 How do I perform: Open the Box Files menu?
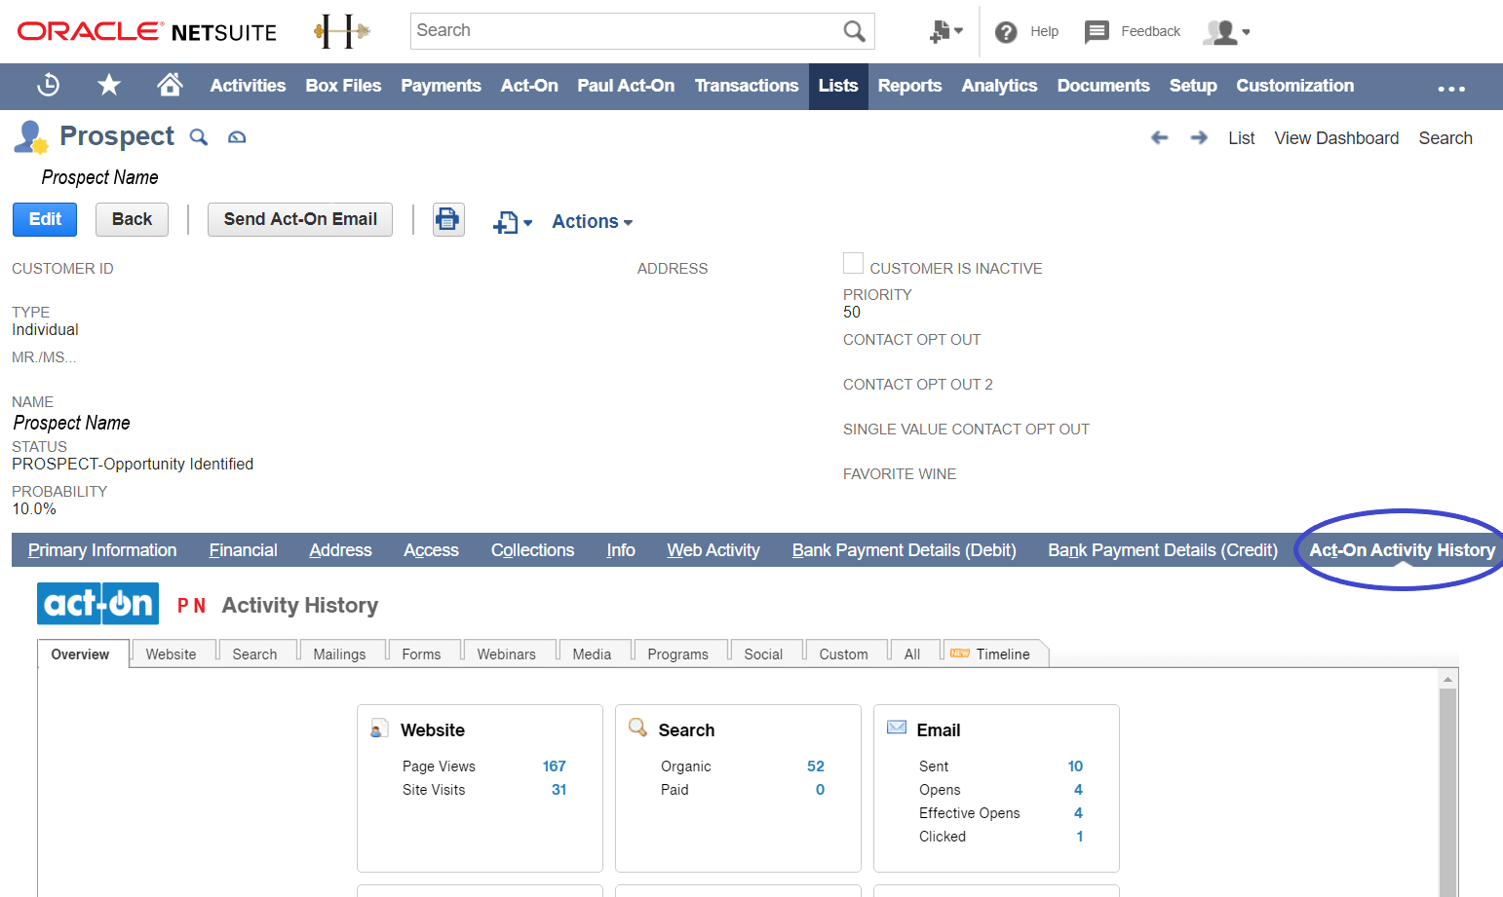click(343, 86)
